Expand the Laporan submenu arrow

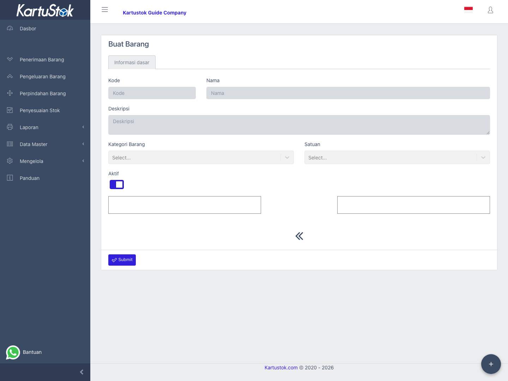(x=83, y=127)
